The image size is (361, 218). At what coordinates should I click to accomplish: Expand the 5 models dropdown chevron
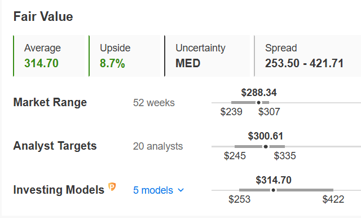[x=181, y=190]
